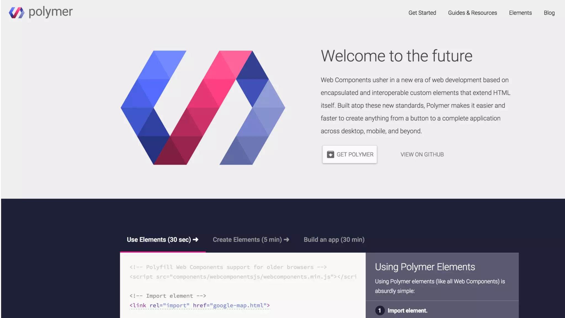Click the google-map.html import link code line
Image resolution: width=565 pixels, height=318 pixels.
coord(199,306)
